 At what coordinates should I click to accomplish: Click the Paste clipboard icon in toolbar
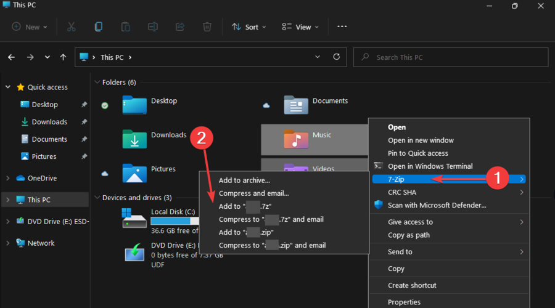(x=126, y=27)
